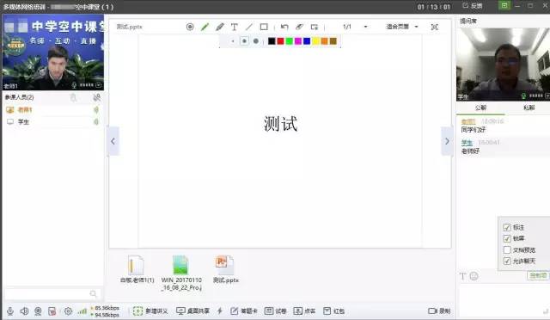The height and width of the screenshot is (320, 550).
Task: Toggle the 锁屏 lock screen checkbox
Action: [507, 238]
